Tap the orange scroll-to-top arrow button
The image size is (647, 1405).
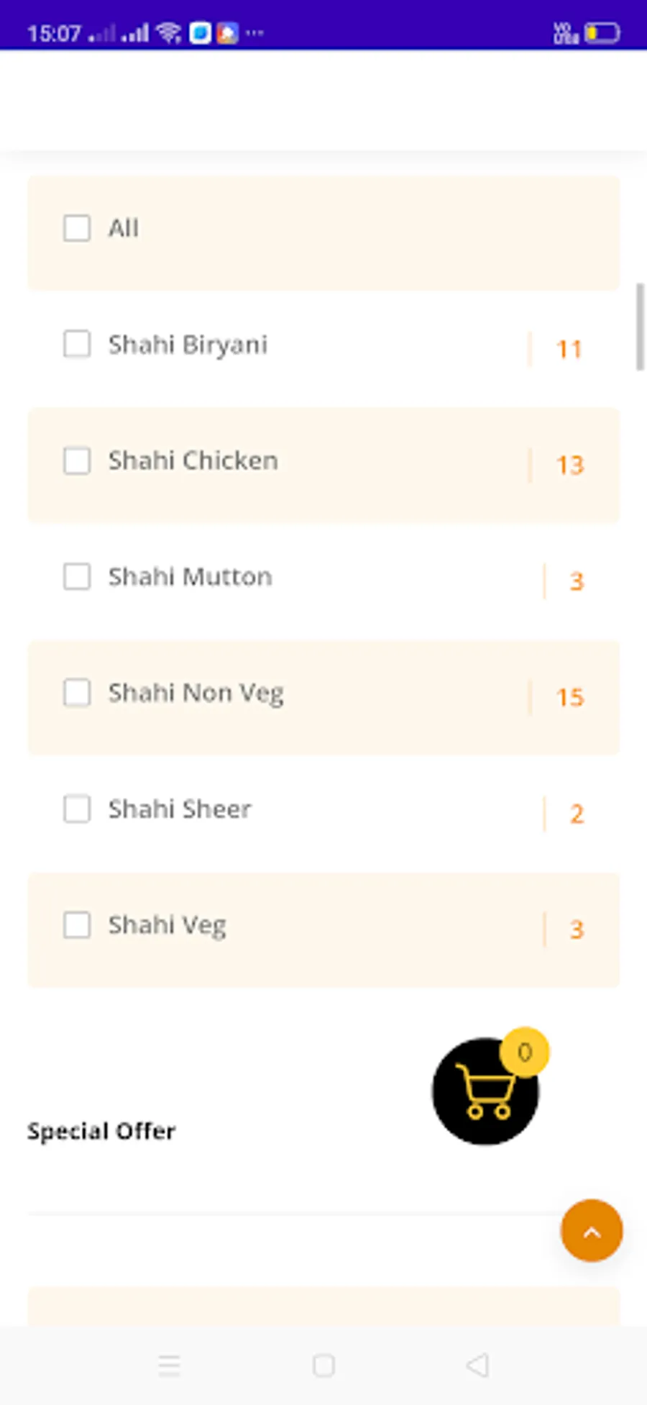pos(592,1230)
